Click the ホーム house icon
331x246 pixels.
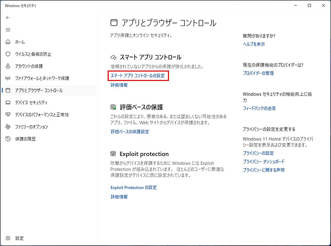(8, 42)
